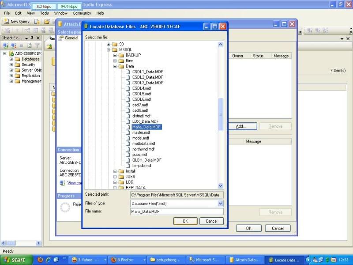Close the Object Explorer panel
The height and width of the screenshot is (265, 353).
coord(38,38)
